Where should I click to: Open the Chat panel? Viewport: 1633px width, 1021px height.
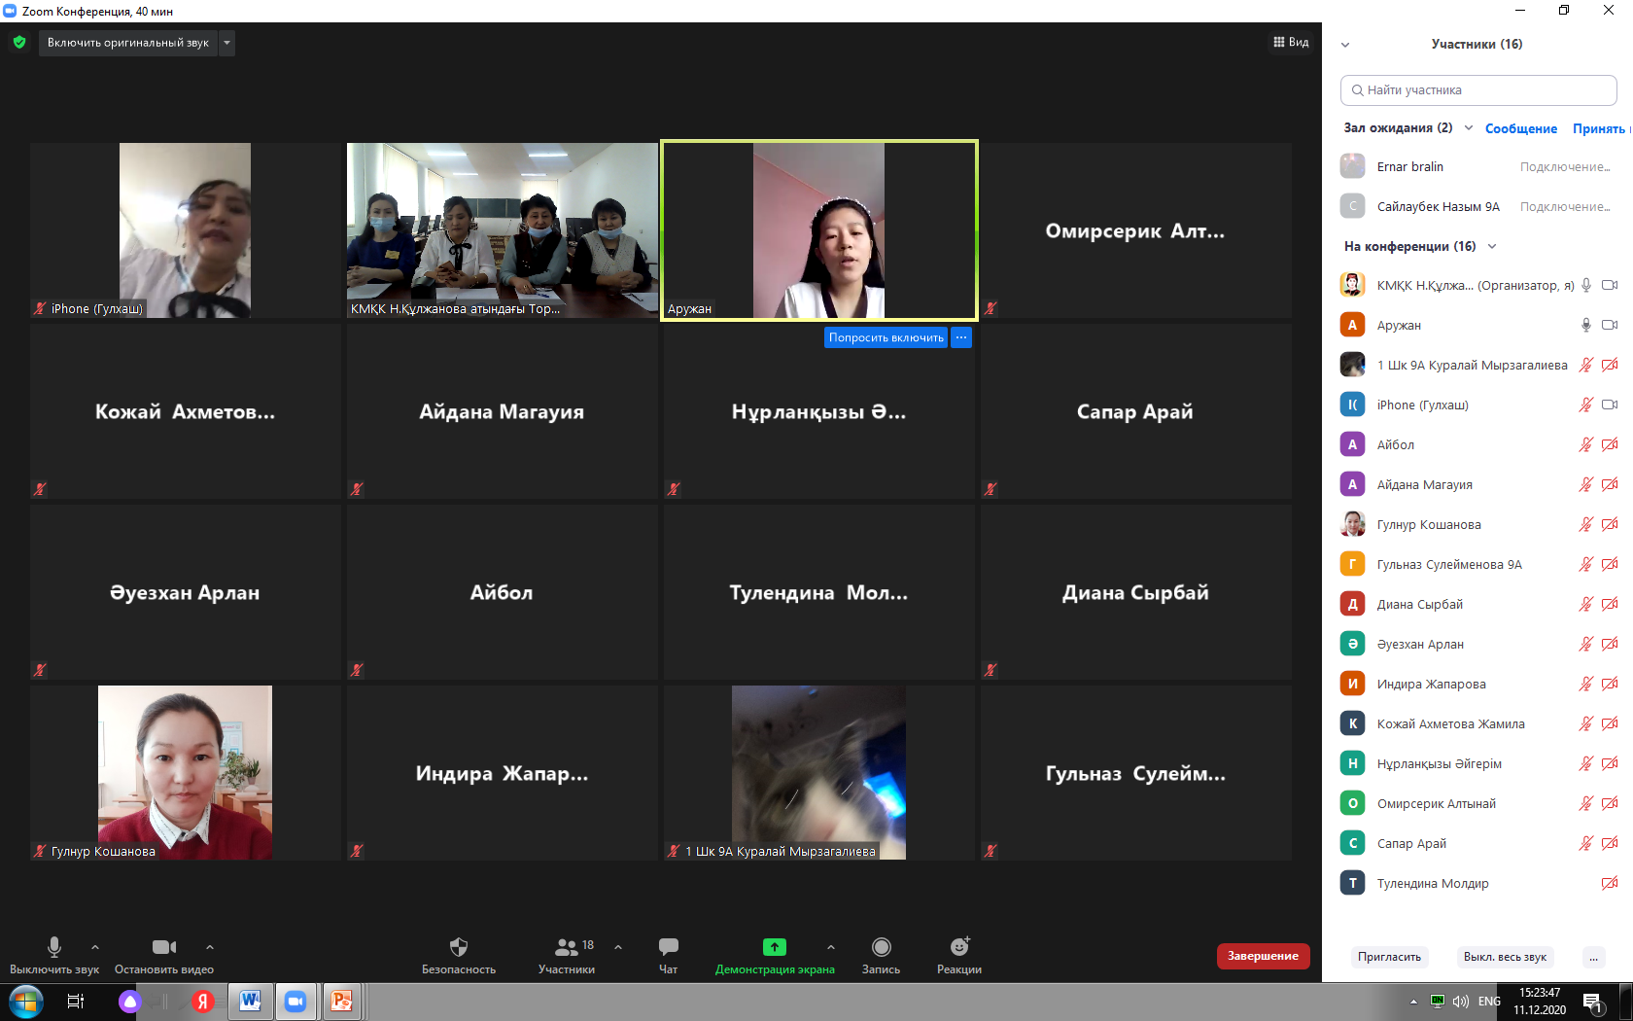coord(668,947)
